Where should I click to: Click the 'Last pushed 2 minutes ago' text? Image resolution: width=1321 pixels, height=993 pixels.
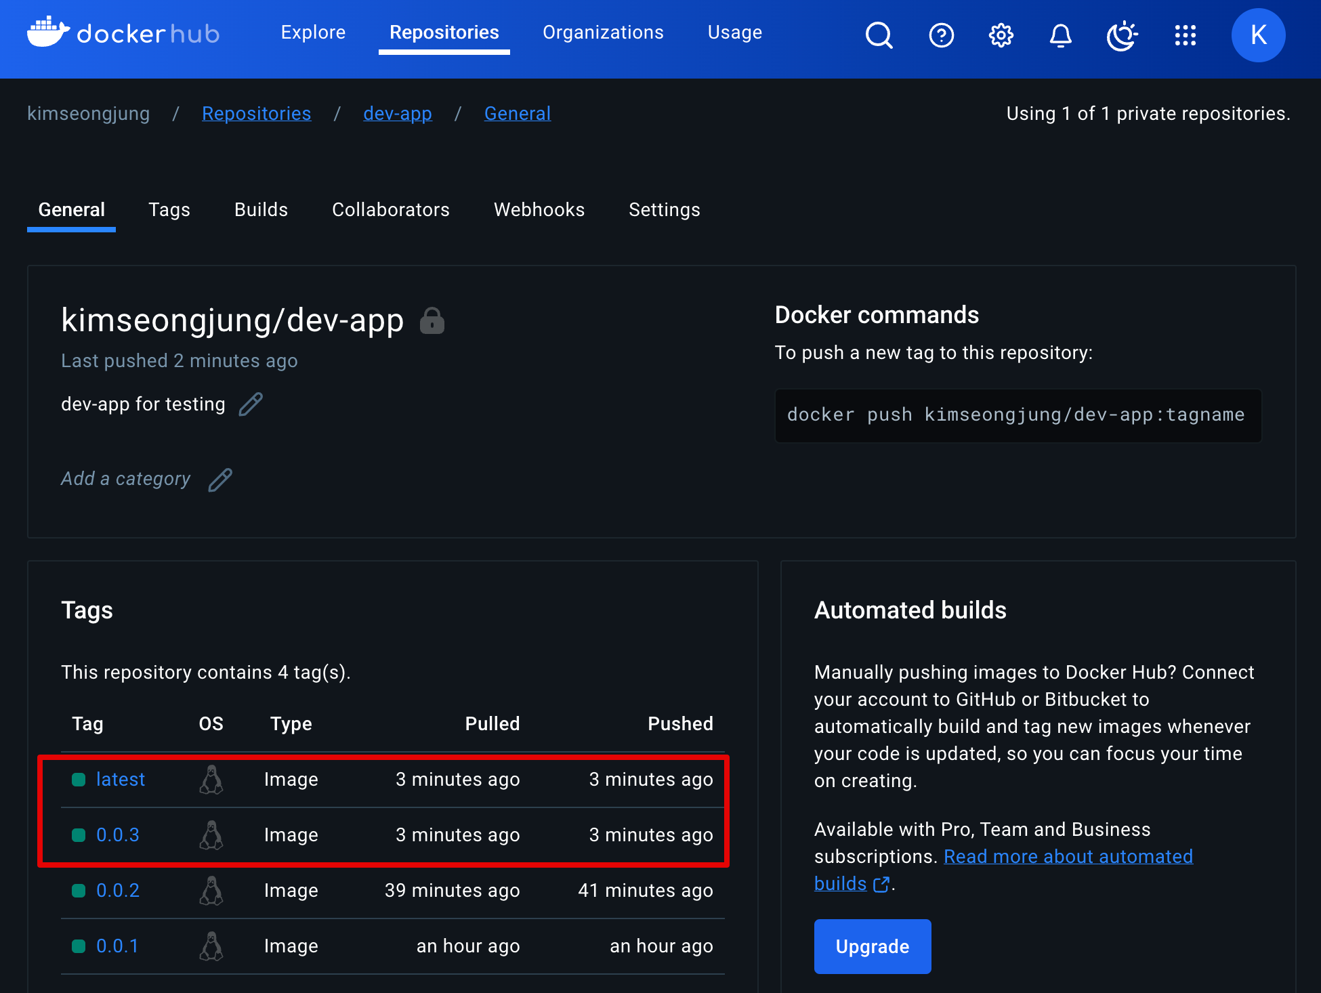coord(180,361)
